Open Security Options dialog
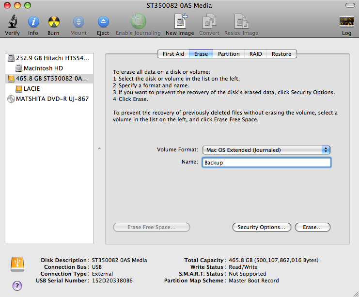The height and width of the screenshot is (297, 359). [x=262, y=227]
